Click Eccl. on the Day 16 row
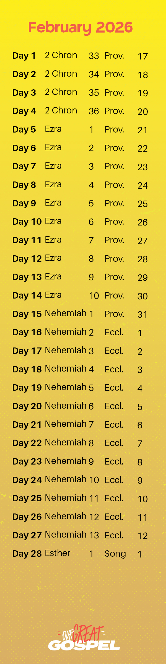Viewport: 166px width, 664px height. (x=114, y=332)
